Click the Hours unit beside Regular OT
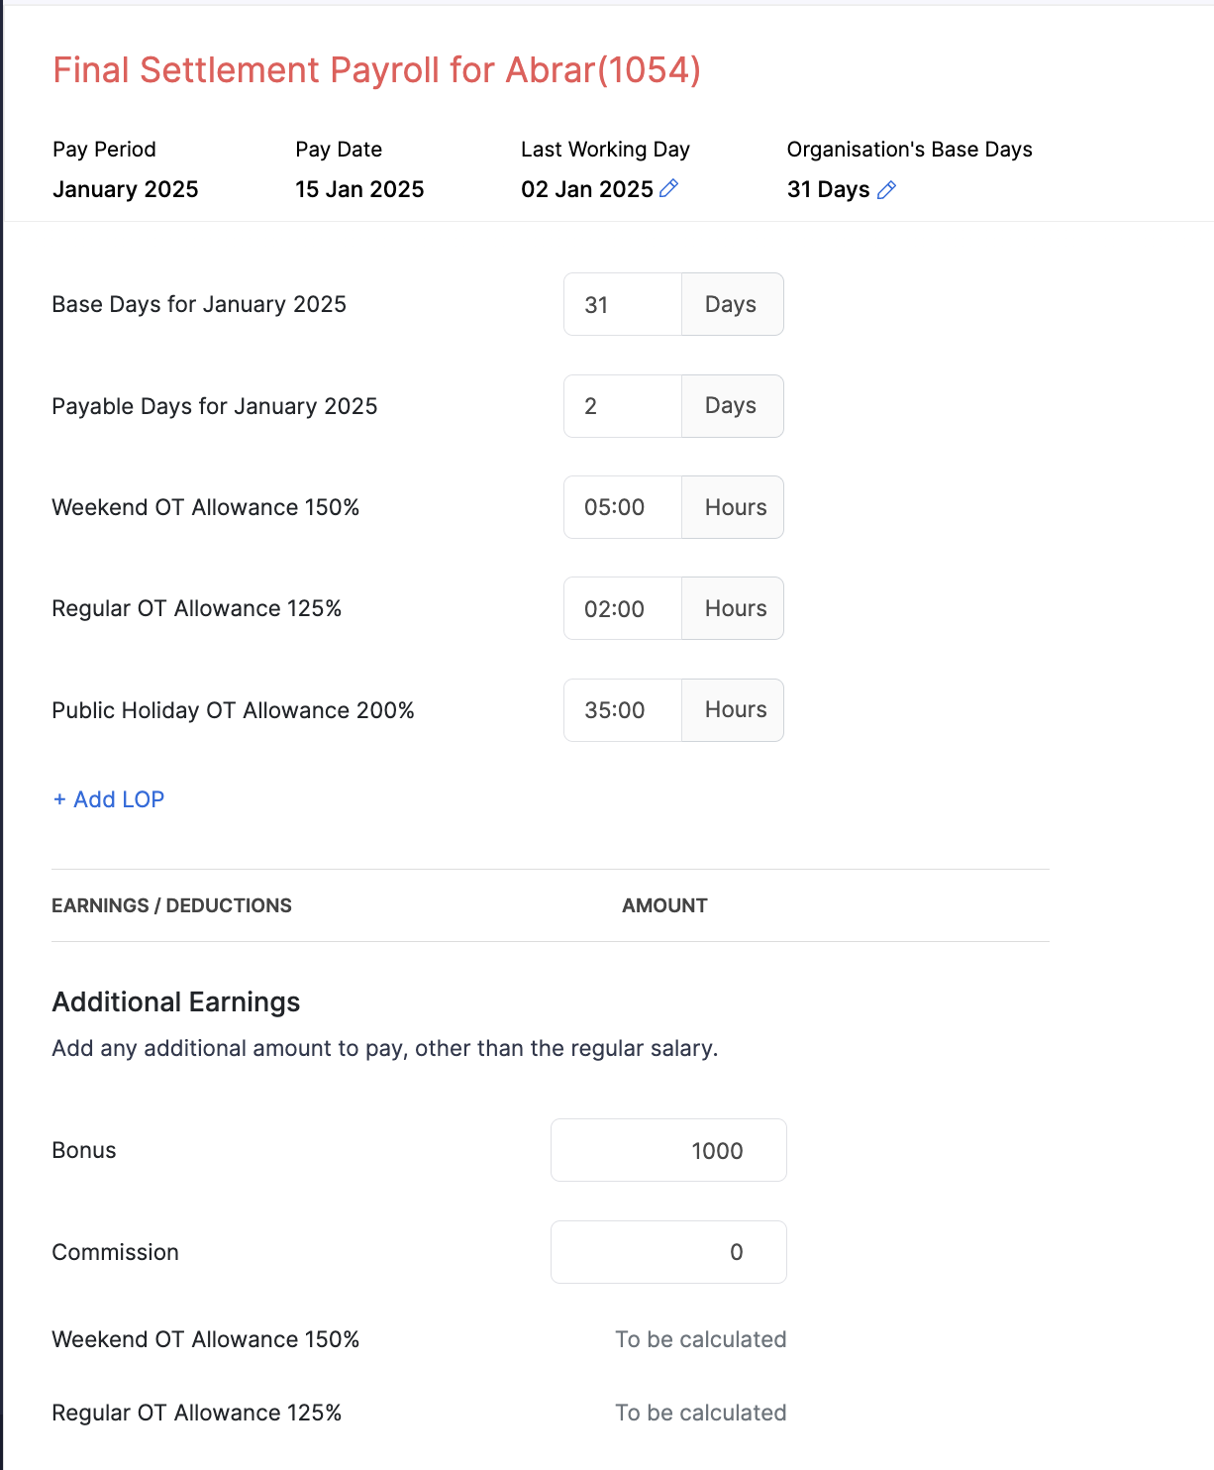The width and height of the screenshot is (1214, 1470). click(x=735, y=608)
